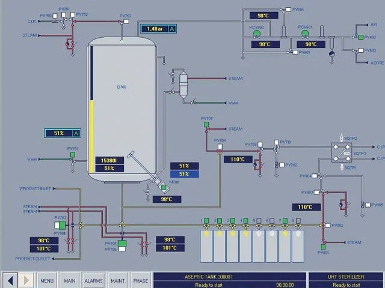Select the PCV602 control valve
The width and height of the screenshot is (385, 288).
click(x=257, y=34)
